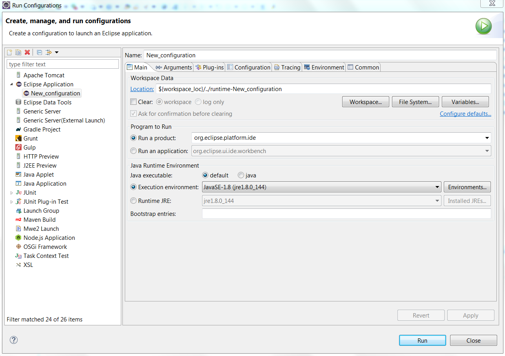Click the Bootstrap entries field
This screenshot has width=505, height=356.
pos(346,214)
